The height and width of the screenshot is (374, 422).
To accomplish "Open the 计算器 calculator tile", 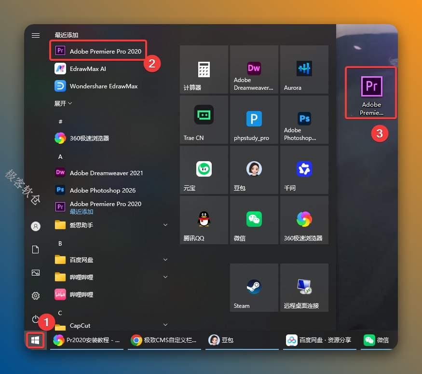I will (x=204, y=69).
